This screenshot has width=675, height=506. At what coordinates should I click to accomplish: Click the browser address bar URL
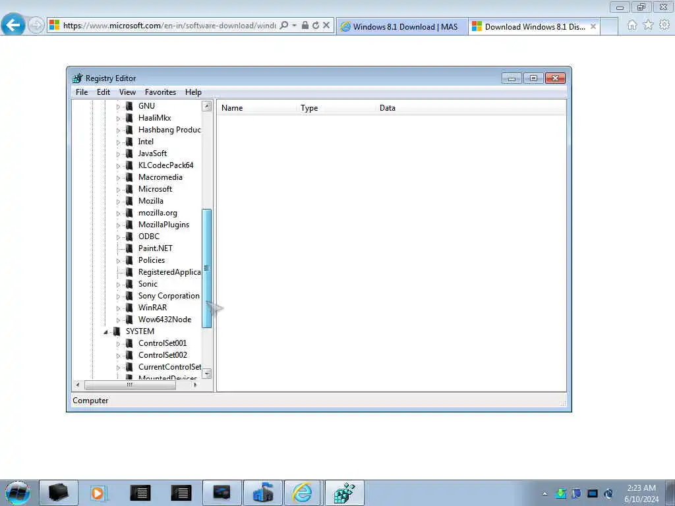click(x=169, y=26)
